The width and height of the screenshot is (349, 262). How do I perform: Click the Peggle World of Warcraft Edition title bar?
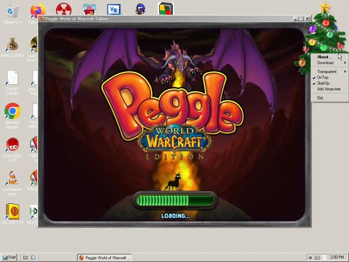click(165, 19)
